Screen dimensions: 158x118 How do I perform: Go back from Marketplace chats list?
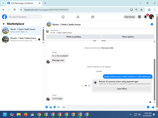[4, 24]
